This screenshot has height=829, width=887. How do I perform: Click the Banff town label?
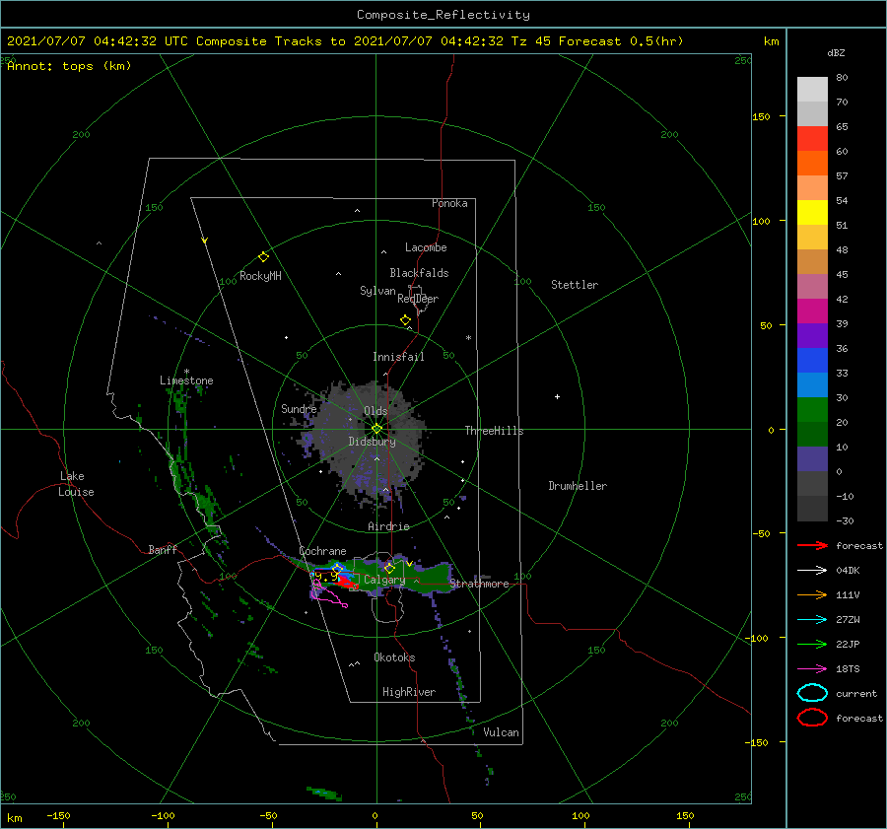[163, 549]
